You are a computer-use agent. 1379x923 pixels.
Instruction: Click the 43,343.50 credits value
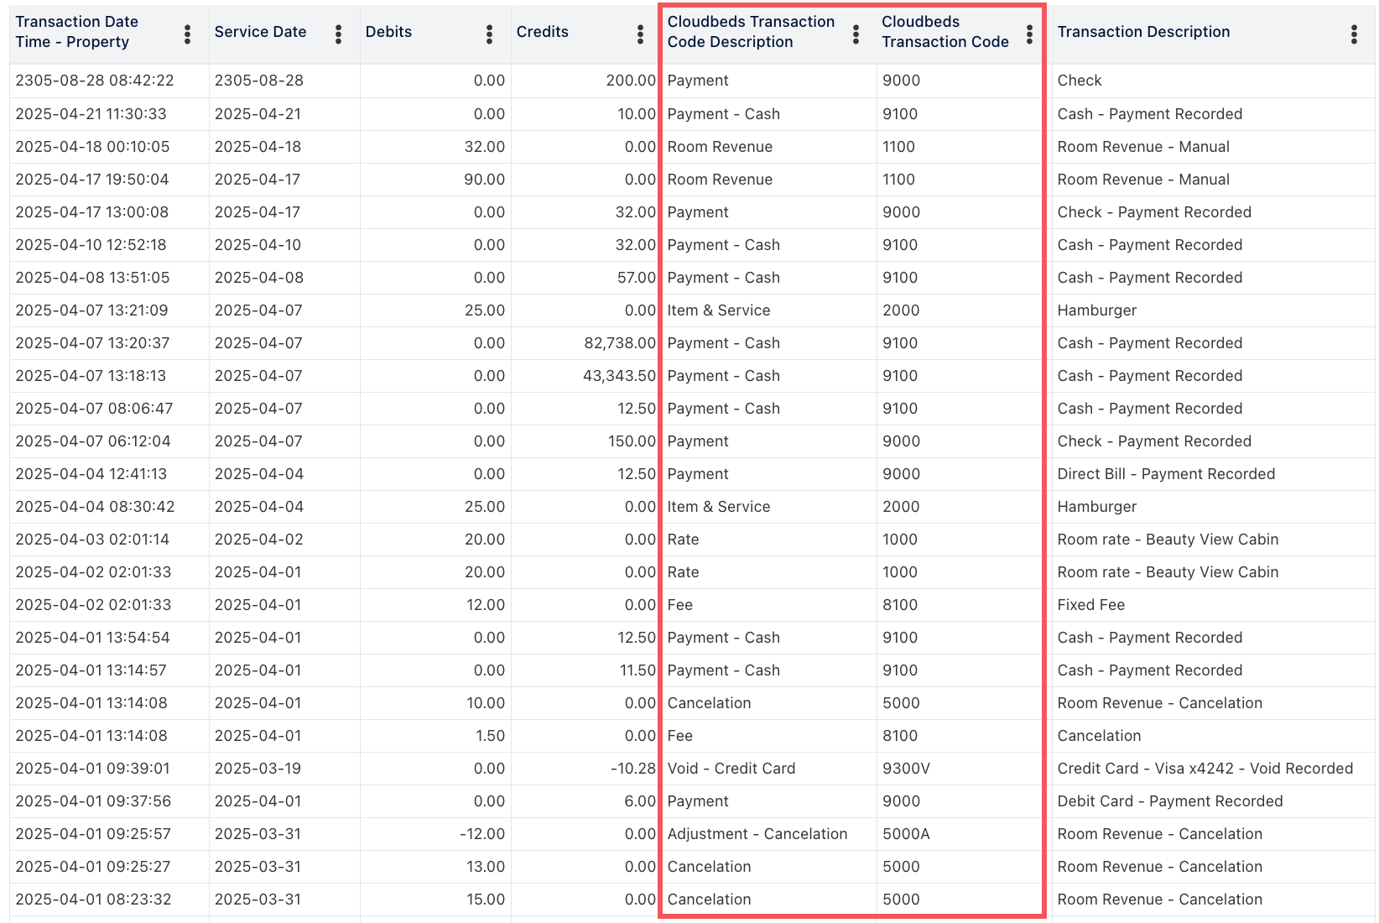click(x=619, y=376)
